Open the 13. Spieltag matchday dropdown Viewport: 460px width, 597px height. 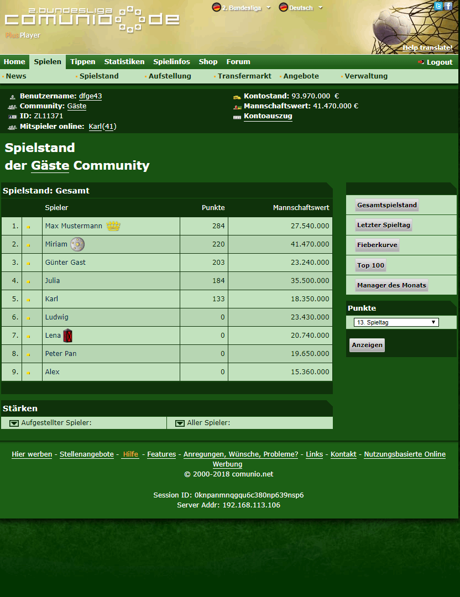396,322
